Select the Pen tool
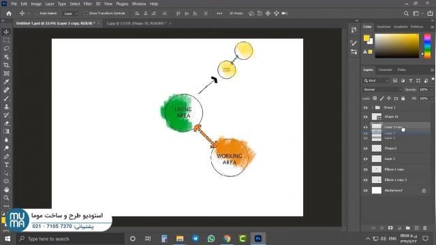Image resolution: width=436 pixels, height=245 pixels. coord(6,157)
